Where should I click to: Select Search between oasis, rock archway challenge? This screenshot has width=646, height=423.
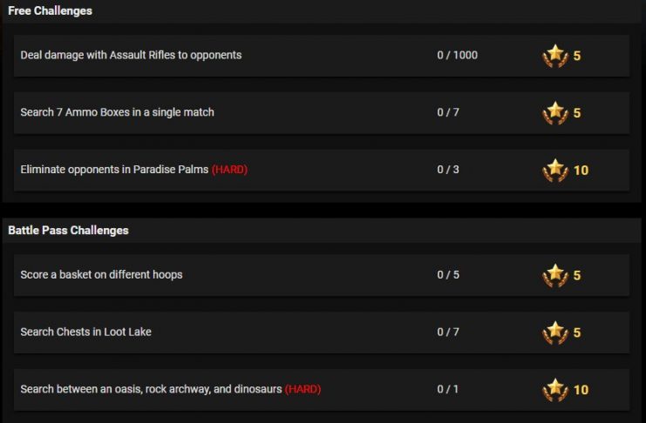[322, 390]
